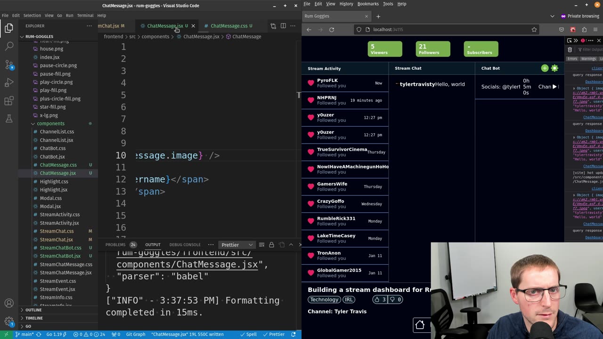The width and height of the screenshot is (603, 339).
Task: Open the Testing flask view
Action: click(x=9, y=119)
